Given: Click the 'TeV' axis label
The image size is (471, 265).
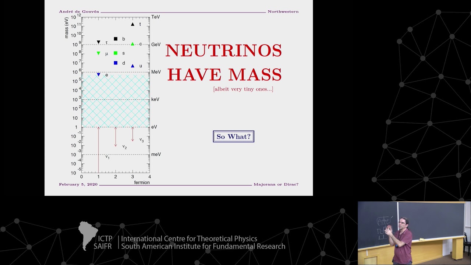Looking at the screenshot, I should (156, 17).
